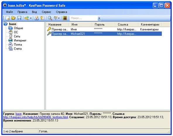Open the keepass.info testform link
The image size is (173, 136).
[x=35, y=117]
